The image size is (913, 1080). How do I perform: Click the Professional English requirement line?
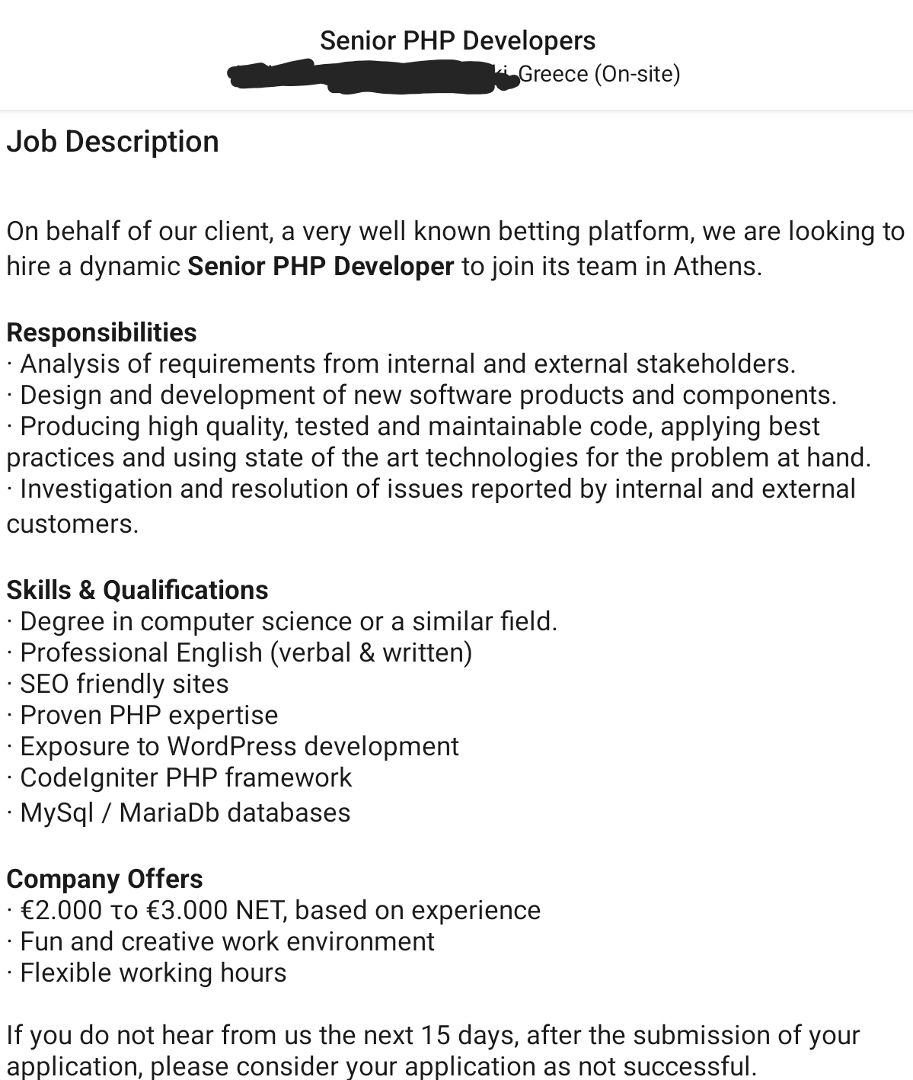tap(239, 652)
